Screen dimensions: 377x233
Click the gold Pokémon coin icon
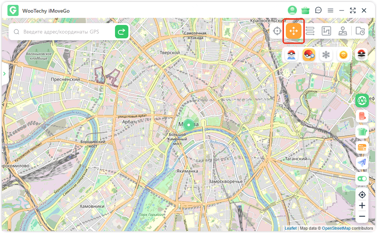[344, 55]
